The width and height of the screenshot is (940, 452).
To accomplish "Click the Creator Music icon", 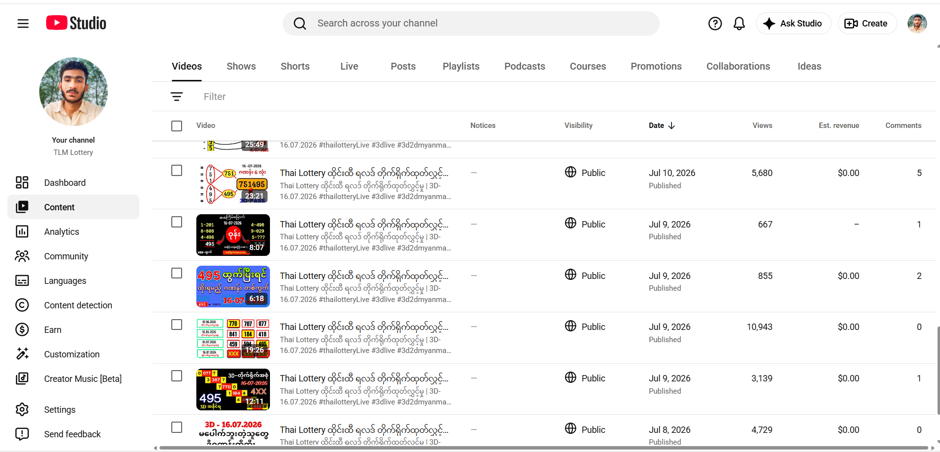I will (x=22, y=378).
